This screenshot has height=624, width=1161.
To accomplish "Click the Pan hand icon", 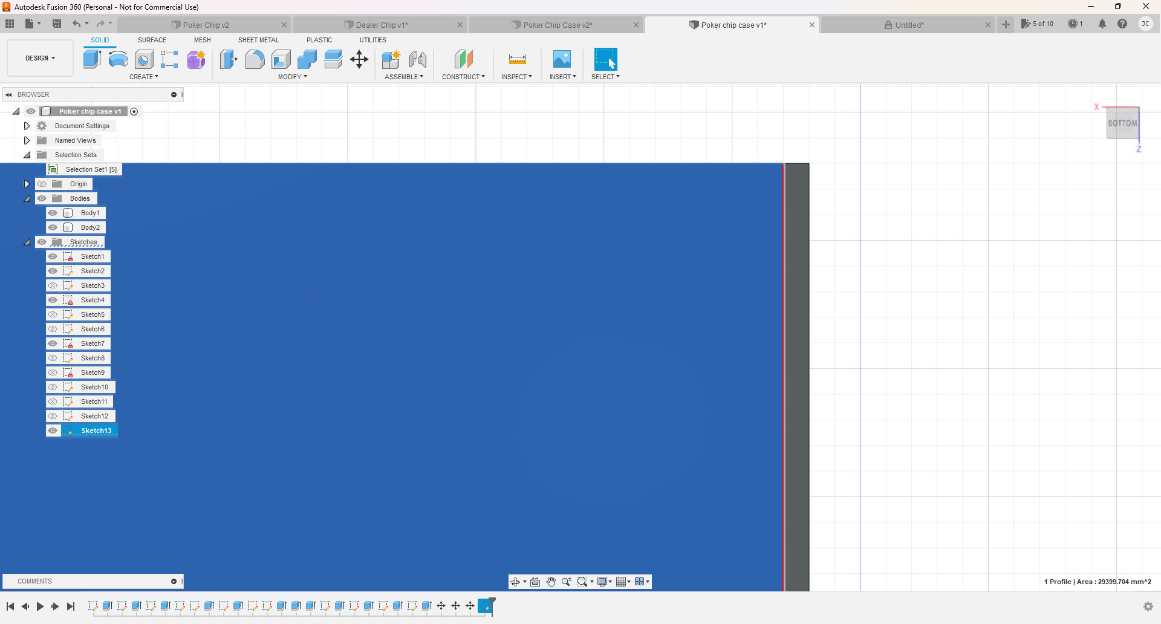I will [551, 582].
